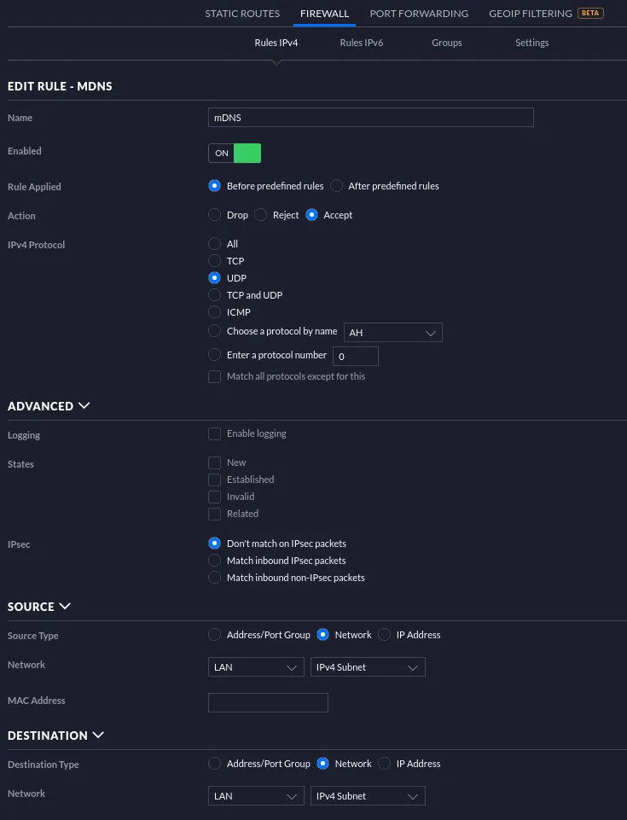The height and width of the screenshot is (820, 627).
Task: Open destination LAN network dropdown
Action: (x=256, y=796)
